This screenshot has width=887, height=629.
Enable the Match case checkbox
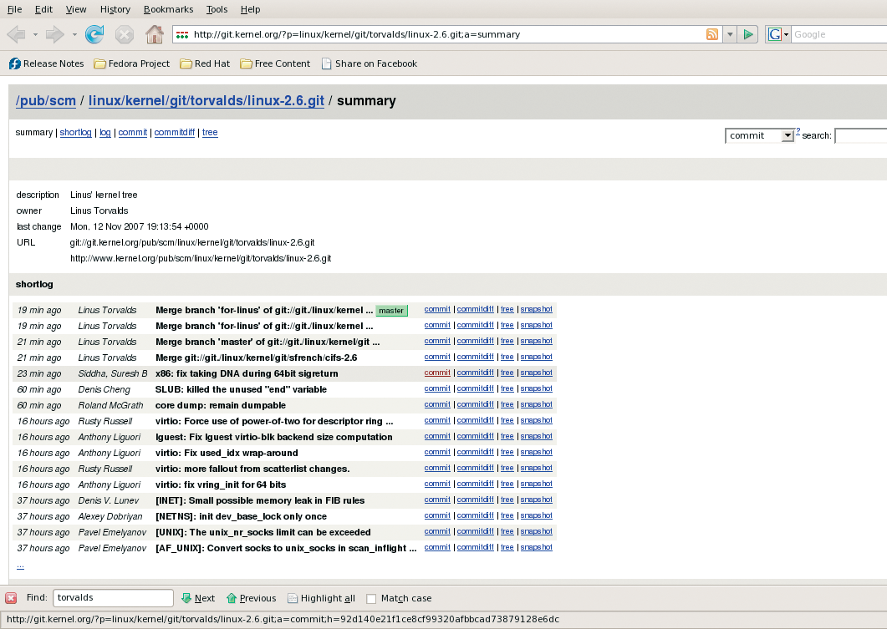tap(371, 598)
